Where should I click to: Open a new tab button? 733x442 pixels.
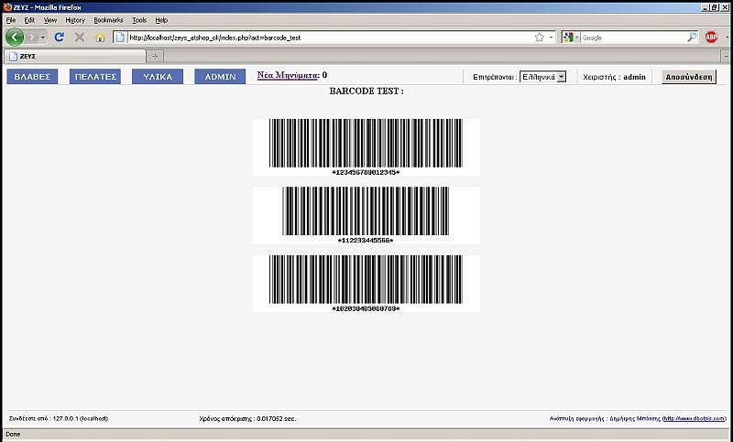coord(155,56)
